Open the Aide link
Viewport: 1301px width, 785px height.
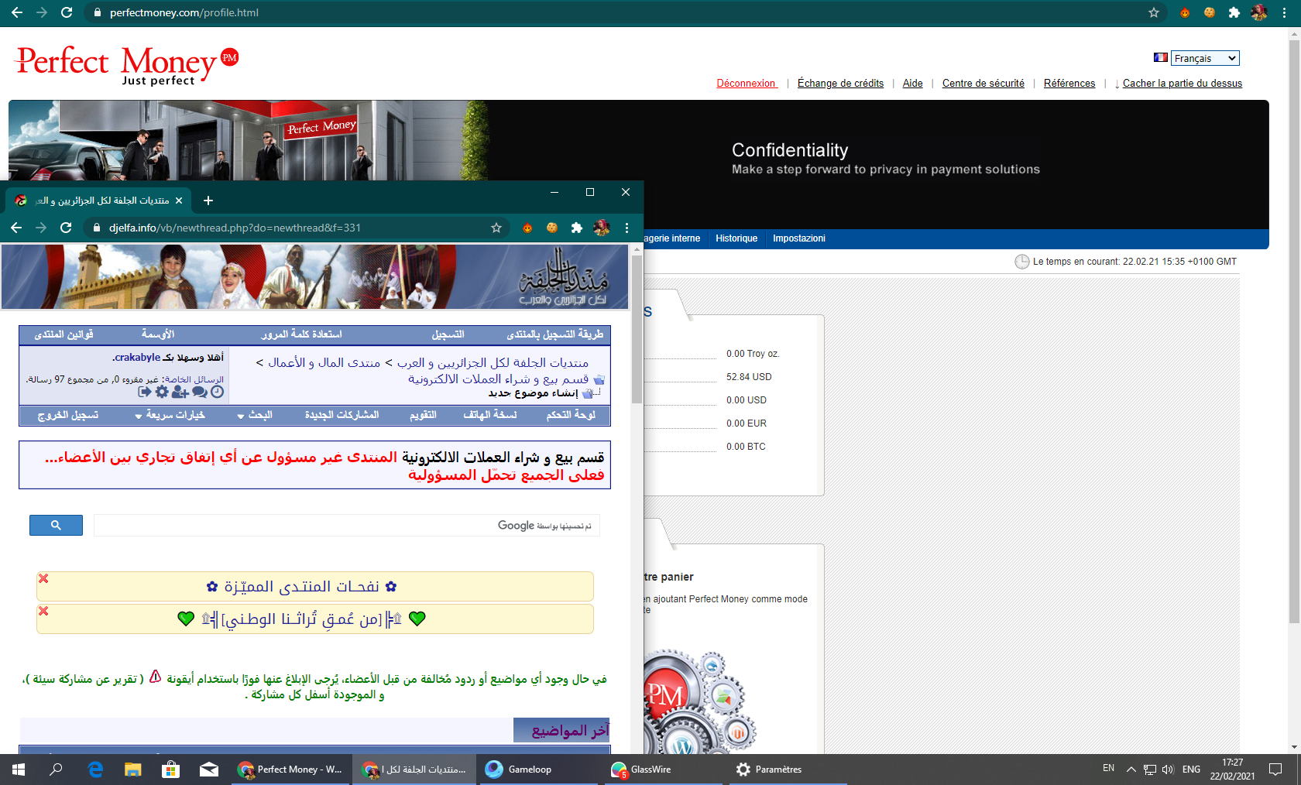(x=912, y=84)
